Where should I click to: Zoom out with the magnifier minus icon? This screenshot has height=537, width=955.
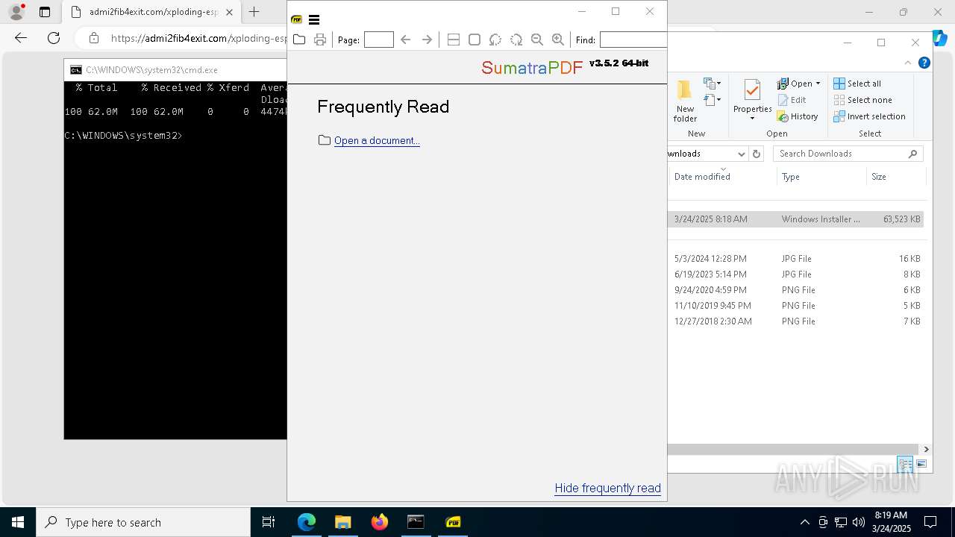(536, 40)
